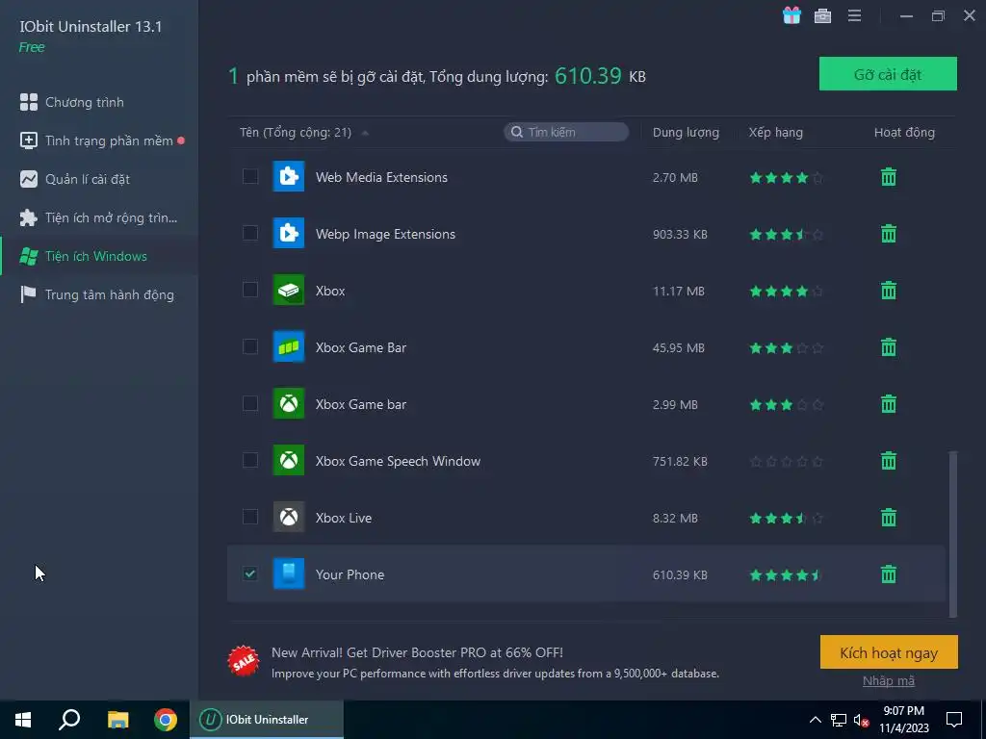
Task: Click the Xbox Game Speech Window empty stars
Action: 786,462
